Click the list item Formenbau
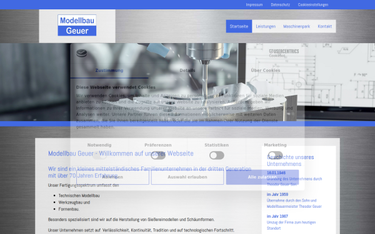The width and height of the screenshot is (375, 234). point(69,209)
